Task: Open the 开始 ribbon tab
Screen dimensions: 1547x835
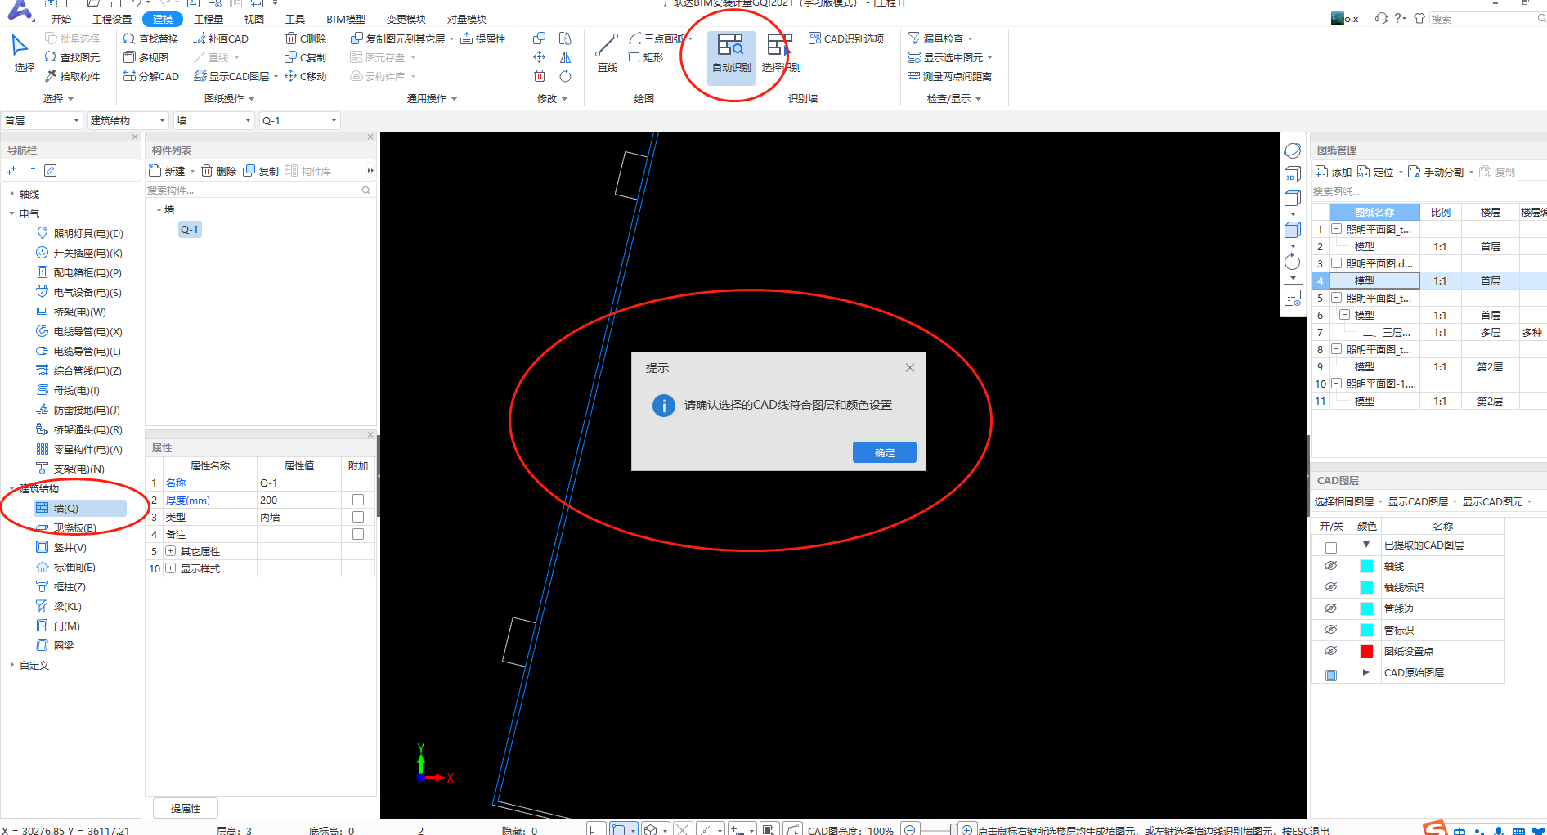Action: [61, 19]
